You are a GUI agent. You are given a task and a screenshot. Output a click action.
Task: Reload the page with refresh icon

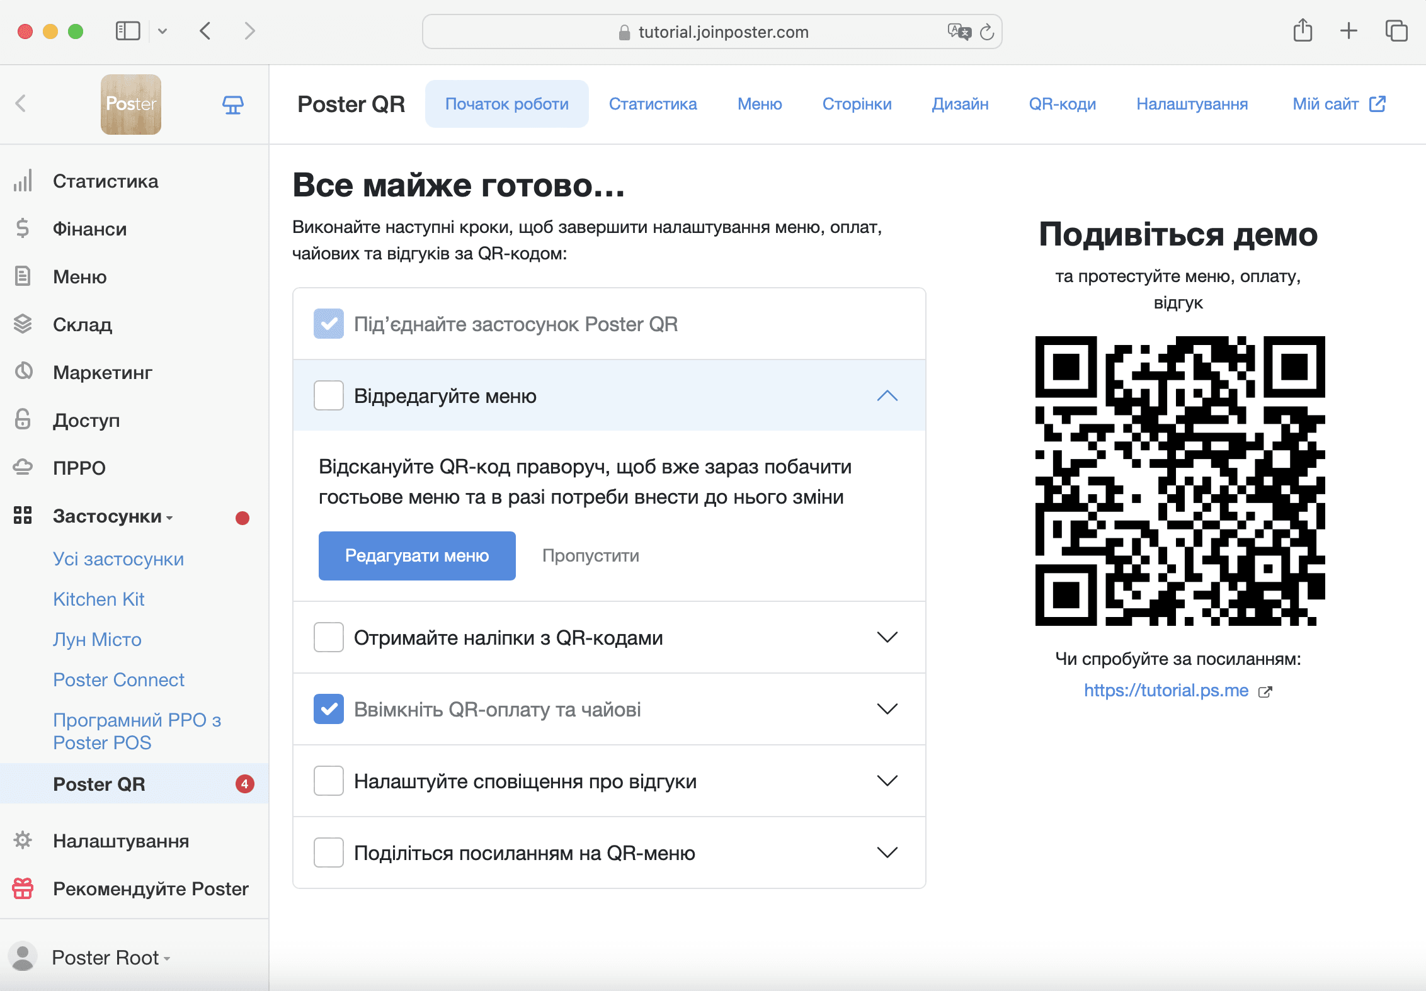(x=988, y=31)
